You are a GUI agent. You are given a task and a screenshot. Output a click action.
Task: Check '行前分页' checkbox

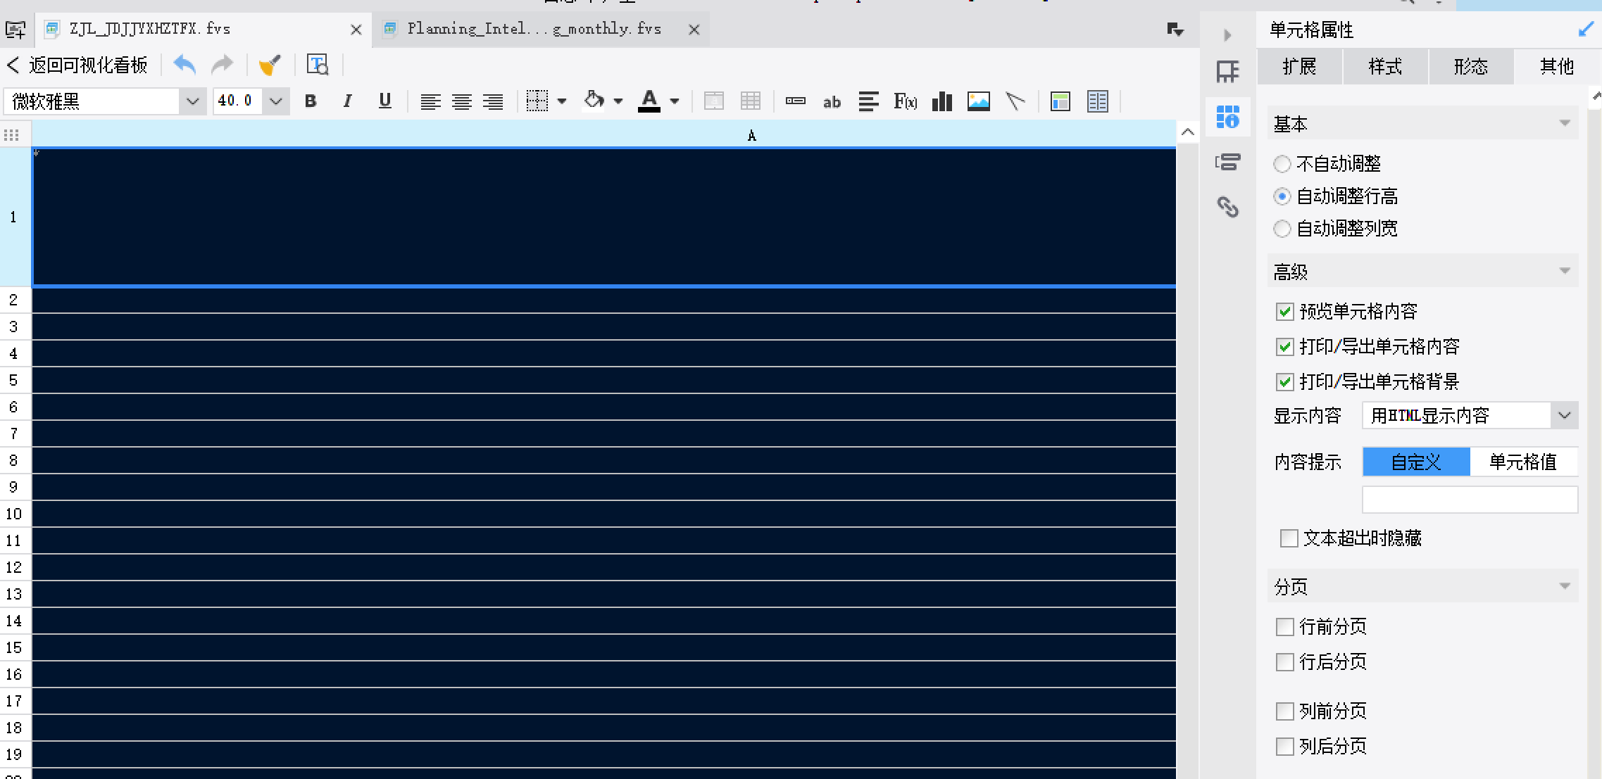click(x=1285, y=627)
